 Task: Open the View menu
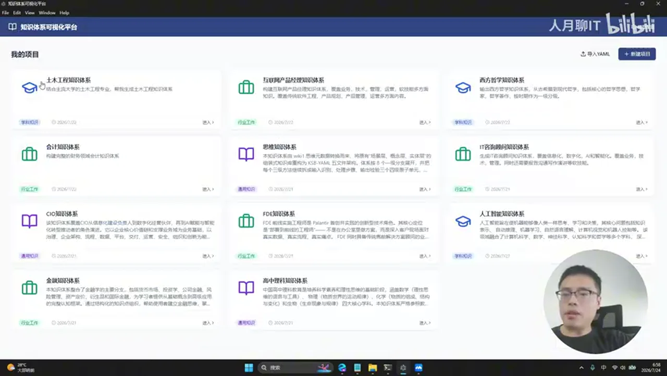tap(30, 12)
